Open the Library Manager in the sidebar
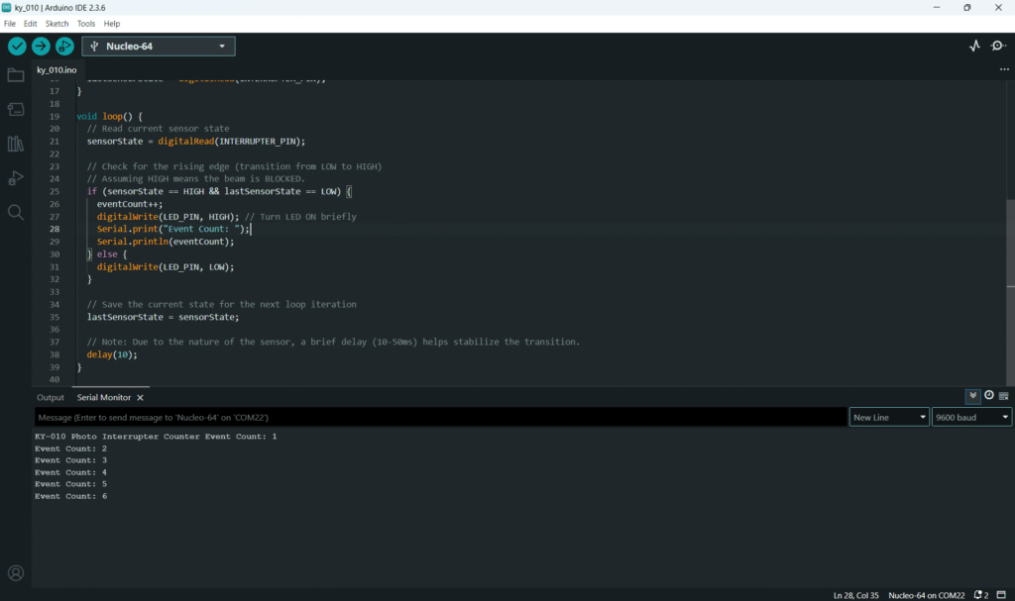 click(16, 144)
